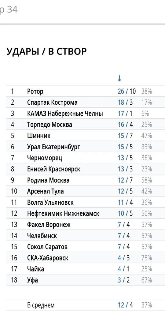Image resolution: width=165 pixels, height=314 pixels.
Task: Open Нефтехимик Нижнекамск team link
Action: pos(63,214)
